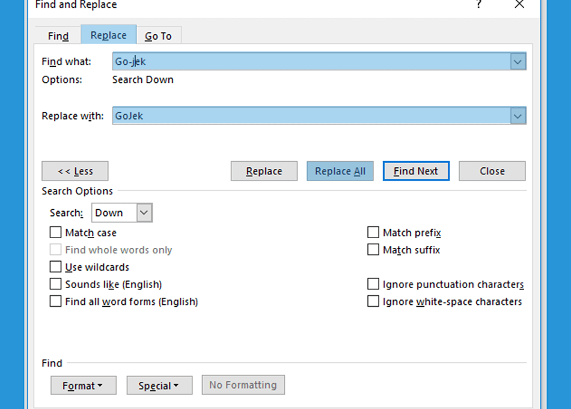Viewport: 571px width, 409px height.
Task: Close the Find and Replace dialog
Action: click(x=519, y=4)
